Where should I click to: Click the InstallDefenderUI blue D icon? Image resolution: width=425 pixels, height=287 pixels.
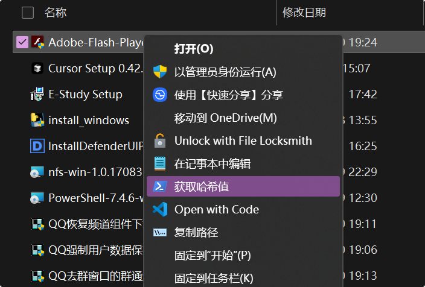(37, 146)
